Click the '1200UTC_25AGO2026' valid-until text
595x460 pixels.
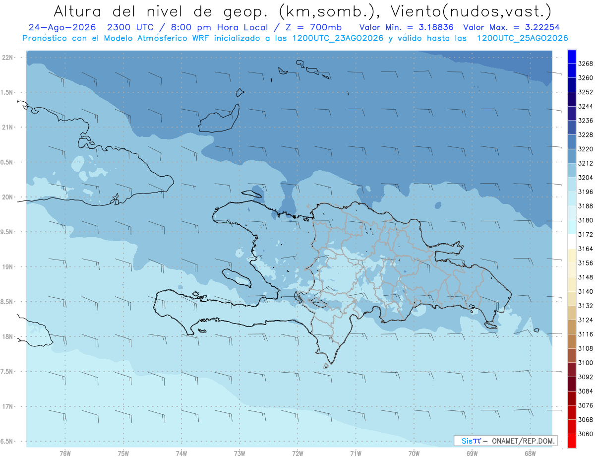(522, 38)
